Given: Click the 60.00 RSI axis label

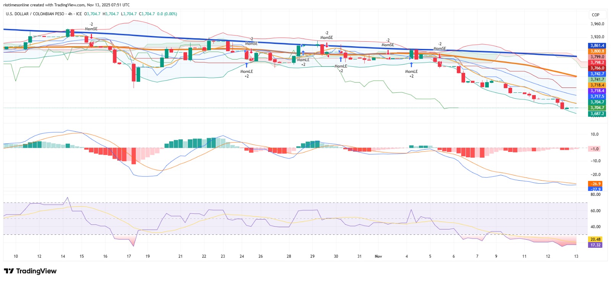Looking at the screenshot, I should pyautogui.click(x=595, y=211).
